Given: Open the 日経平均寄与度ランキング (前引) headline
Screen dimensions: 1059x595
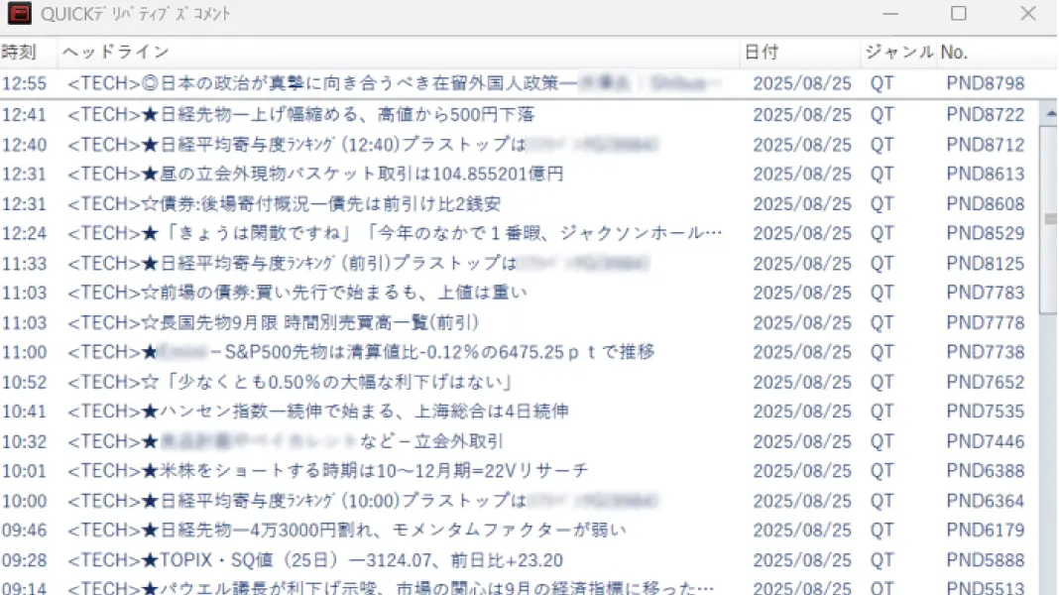Looking at the screenshot, I should pos(358,263).
